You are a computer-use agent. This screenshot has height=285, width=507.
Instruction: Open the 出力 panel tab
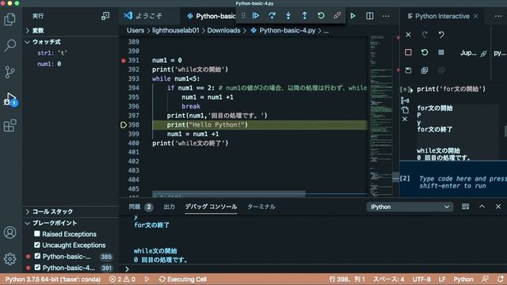coord(169,207)
